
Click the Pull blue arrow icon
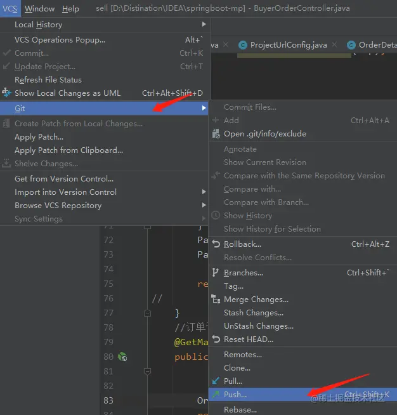coord(216,381)
